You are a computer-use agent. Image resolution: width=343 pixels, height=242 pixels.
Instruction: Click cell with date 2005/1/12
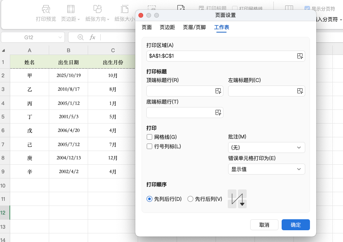(68, 103)
